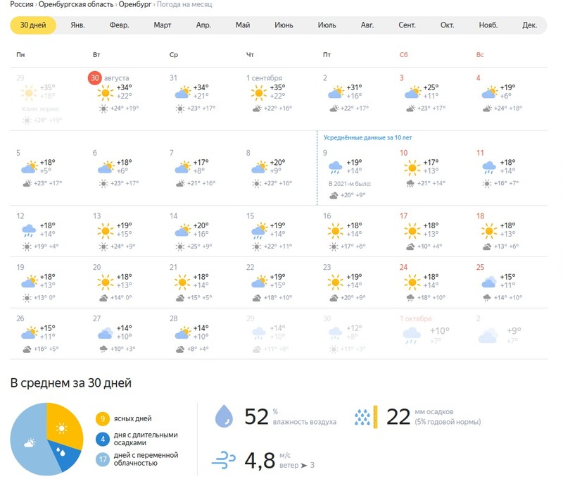
Task: Click the rain cloud icon for September 9
Action: 335,167
